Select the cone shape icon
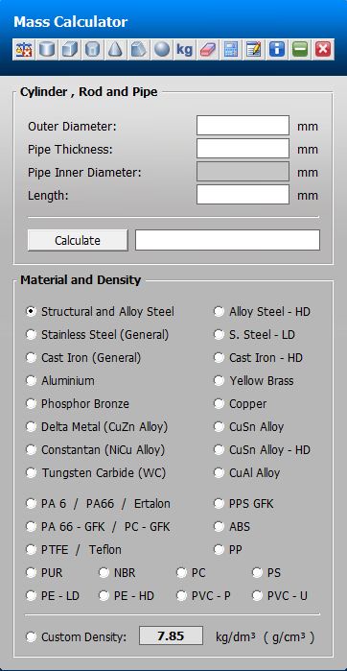 click(115, 50)
